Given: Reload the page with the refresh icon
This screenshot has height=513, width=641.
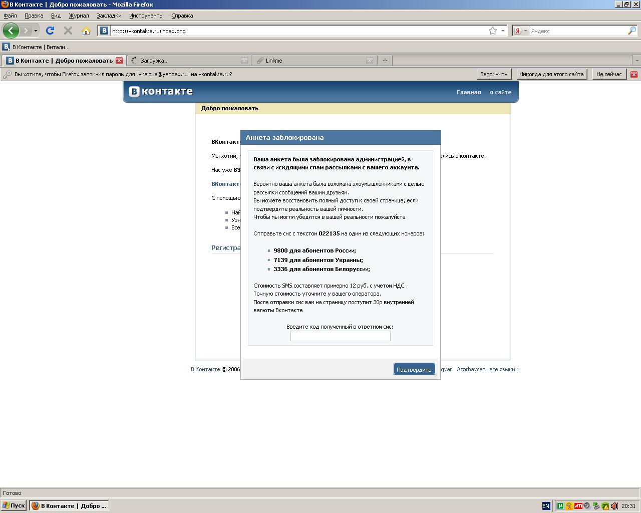Looking at the screenshot, I should tap(50, 31).
